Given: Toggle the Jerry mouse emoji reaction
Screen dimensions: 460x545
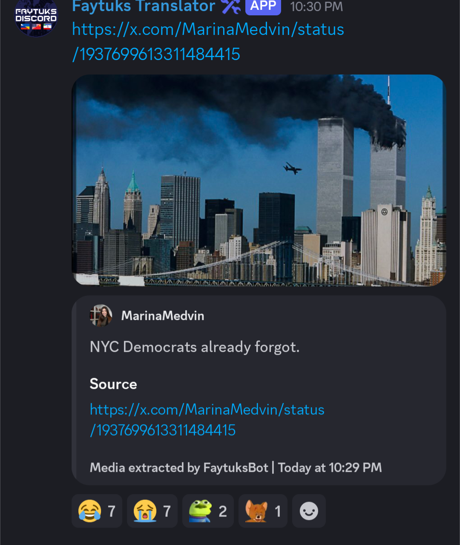Looking at the screenshot, I should [x=263, y=511].
